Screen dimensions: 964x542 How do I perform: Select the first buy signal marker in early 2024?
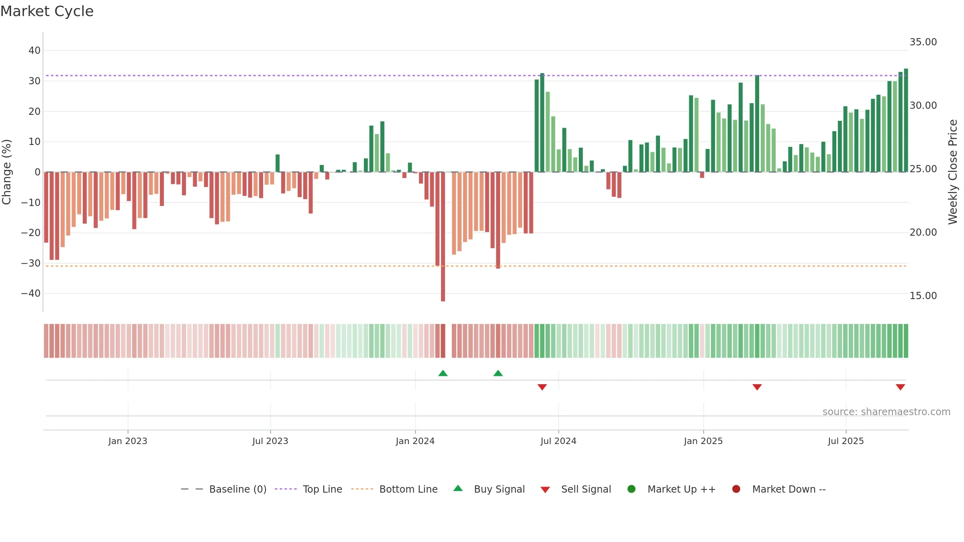pyautogui.click(x=443, y=373)
